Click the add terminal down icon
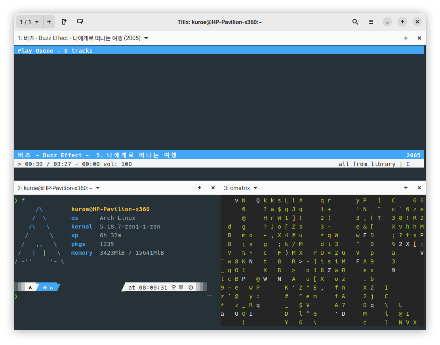This screenshot has width=440, height=345. [80, 22]
